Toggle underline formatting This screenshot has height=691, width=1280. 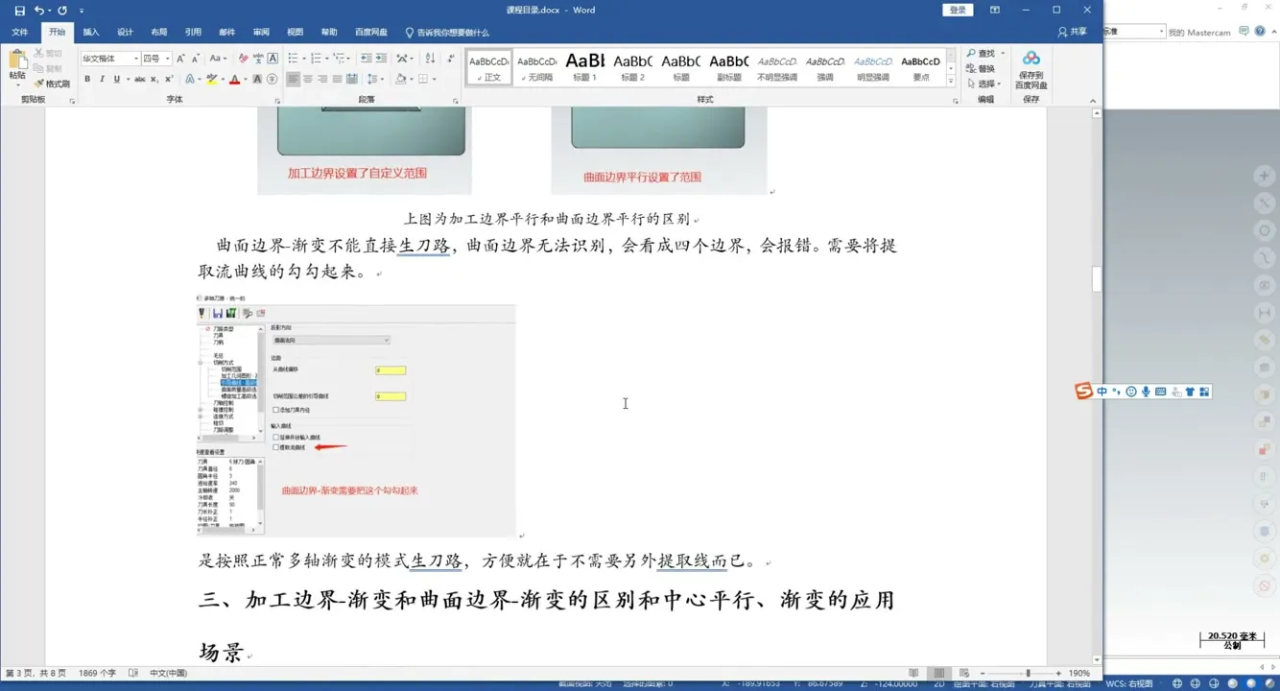(x=118, y=79)
